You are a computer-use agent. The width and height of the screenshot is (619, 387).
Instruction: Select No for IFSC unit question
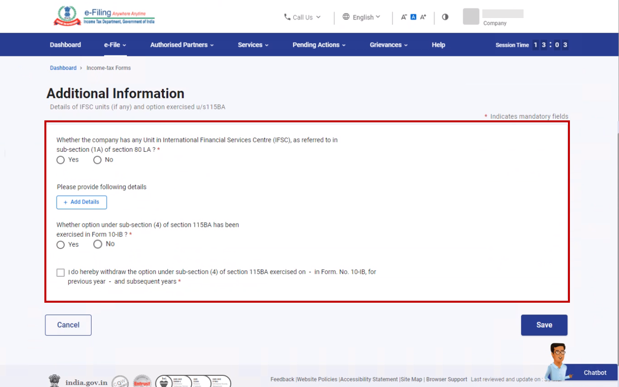(x=97, y=160)
